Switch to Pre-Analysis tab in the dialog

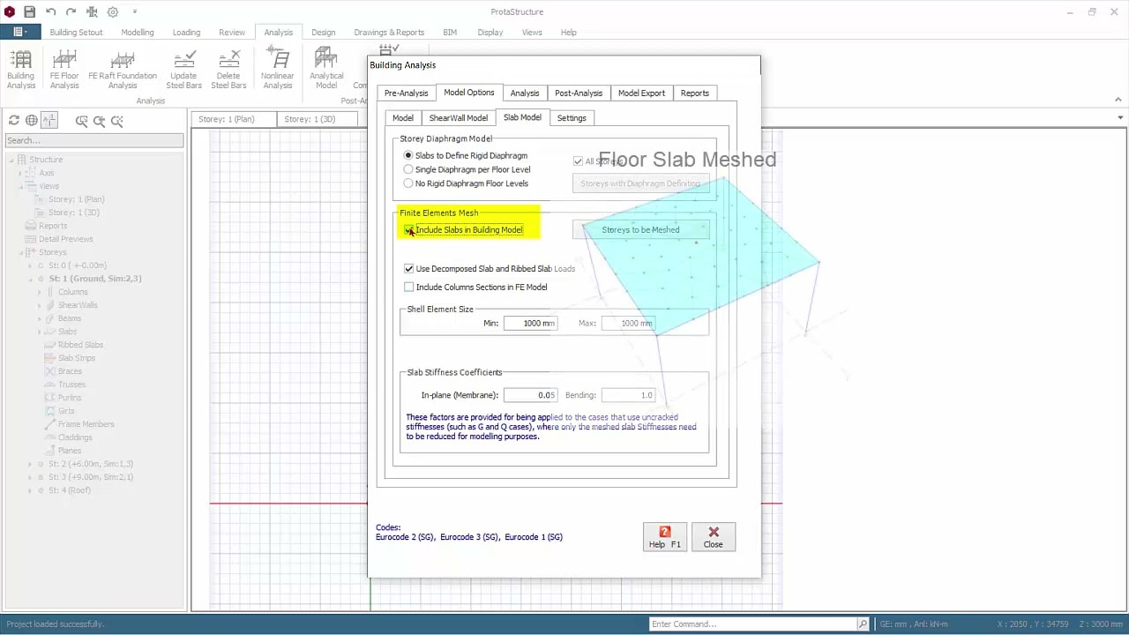point(406,93)
